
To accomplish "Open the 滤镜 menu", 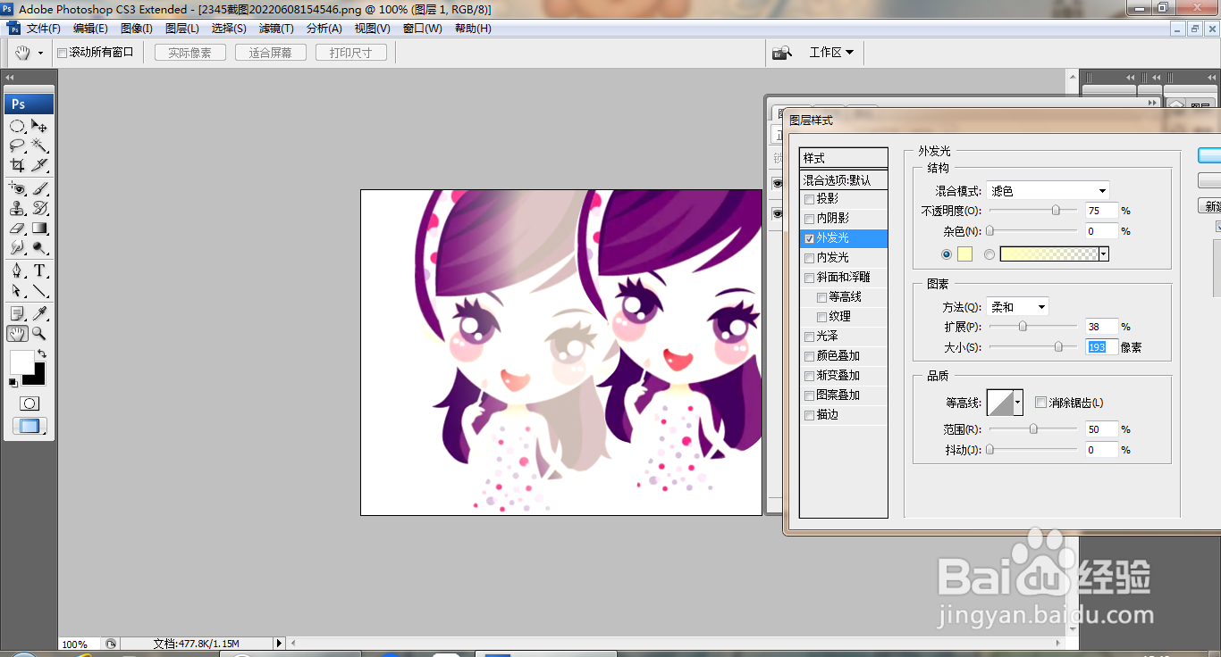I will click(276, 29).
